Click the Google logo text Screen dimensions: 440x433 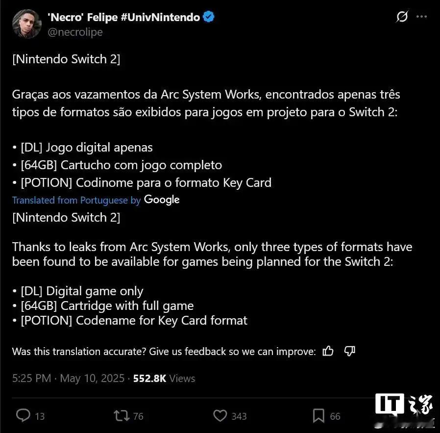pos(162,200)
